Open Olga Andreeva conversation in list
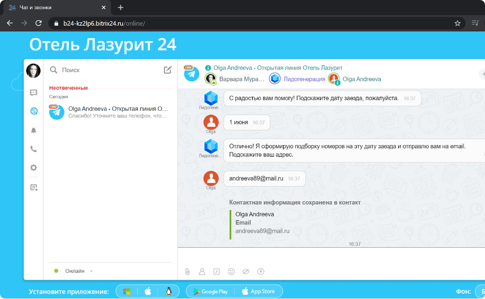Image resolution: width=485 pixels, height=299 pixels. click(x=111, y=112)
